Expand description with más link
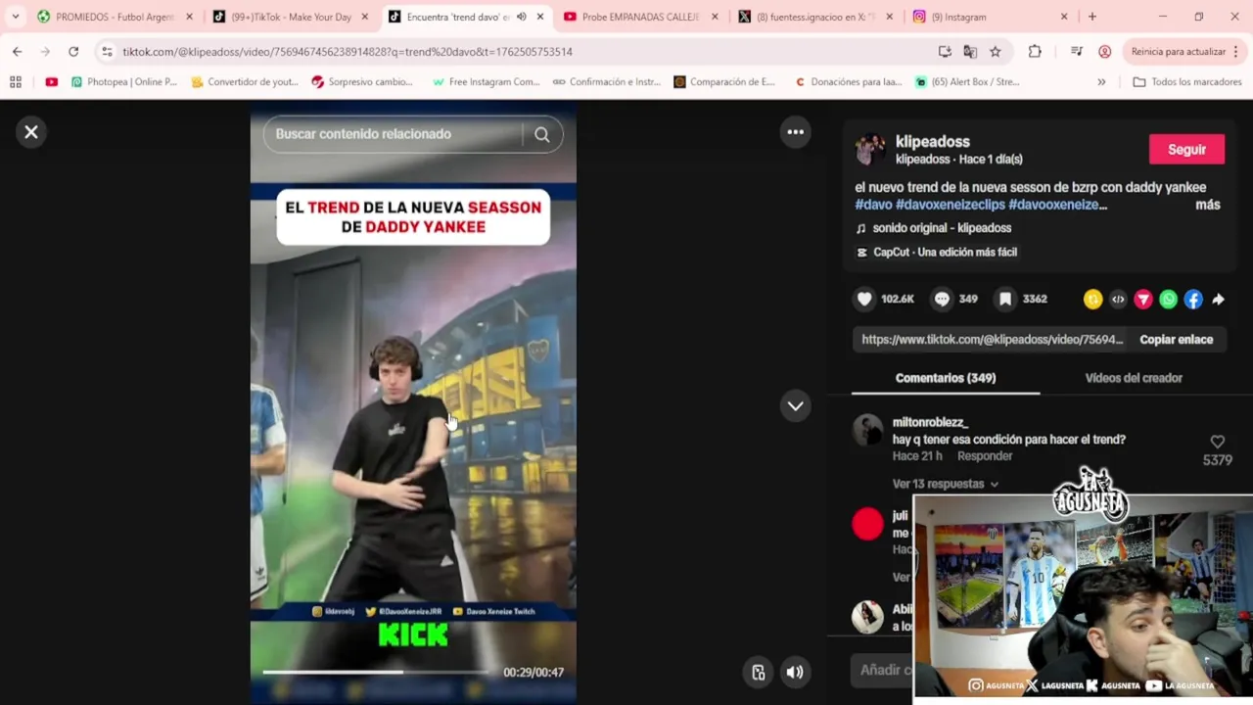 [1208, 205]
